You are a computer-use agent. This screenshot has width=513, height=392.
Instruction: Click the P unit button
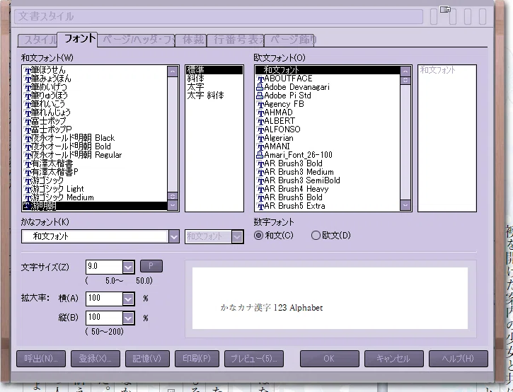click(x=151, y=266)
